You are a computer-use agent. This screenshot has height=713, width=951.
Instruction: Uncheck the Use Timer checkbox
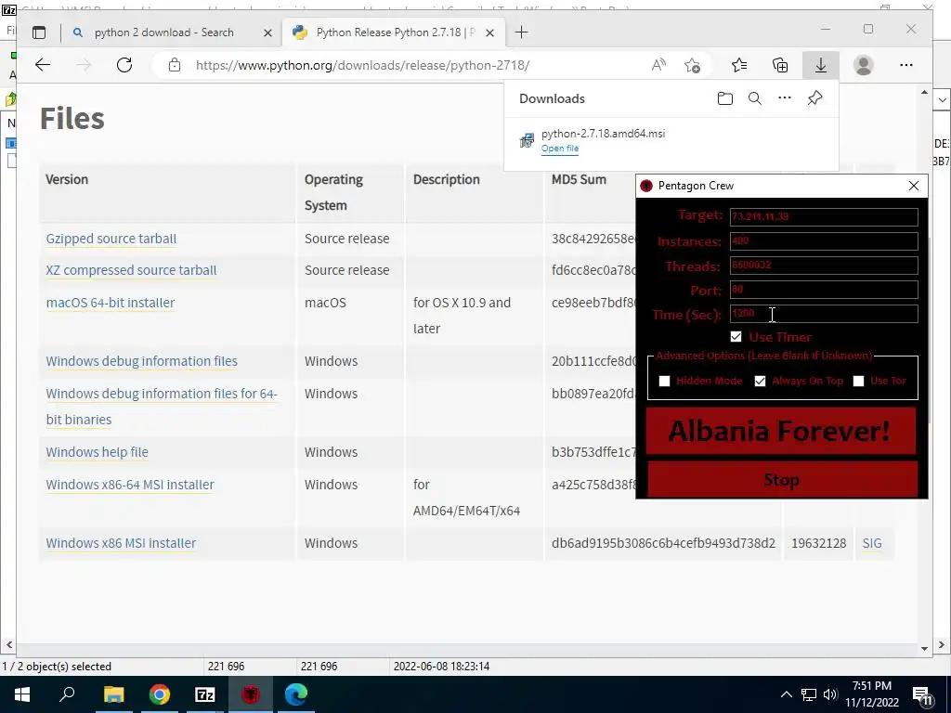coord(736,336)
